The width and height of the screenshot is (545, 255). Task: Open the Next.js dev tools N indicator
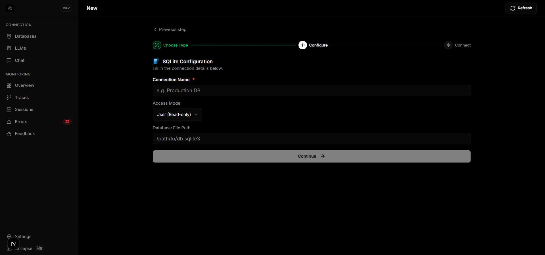(x=13, y=244)
